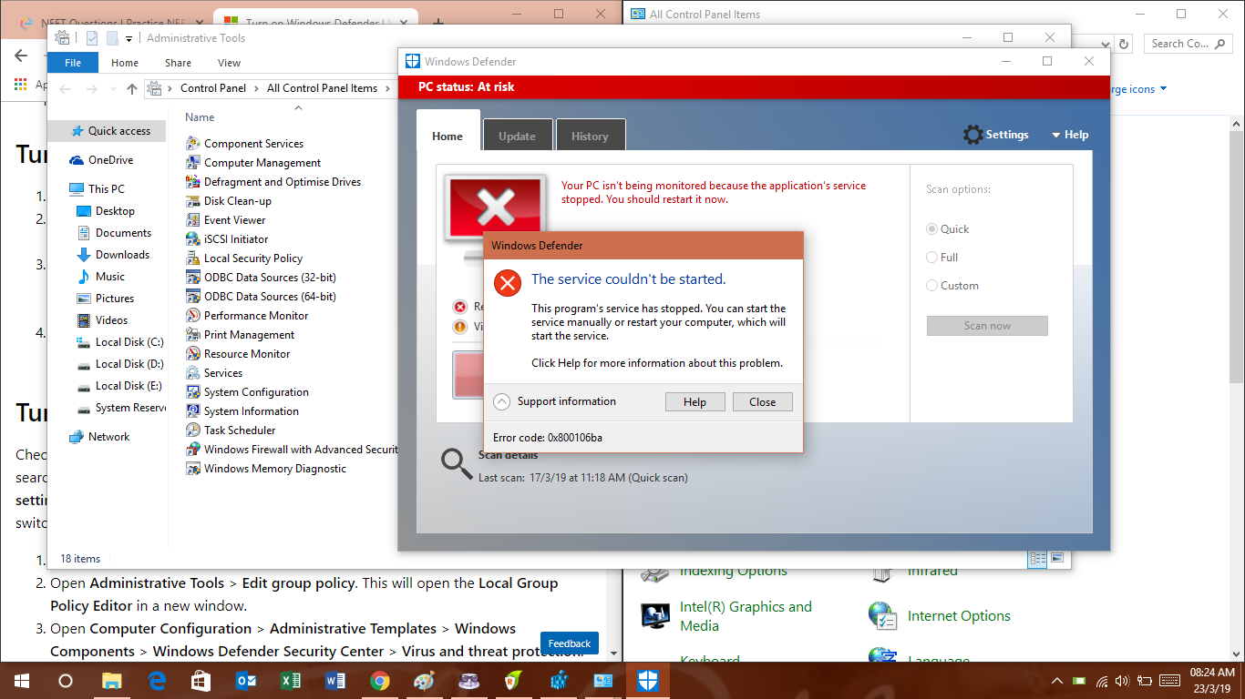This screenshot has height=699, width=1245.
Task: Click Close button in error dialog
Action: [763, 401]
